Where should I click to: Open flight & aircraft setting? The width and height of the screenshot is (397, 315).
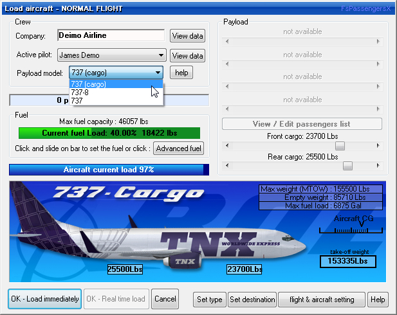322,300
